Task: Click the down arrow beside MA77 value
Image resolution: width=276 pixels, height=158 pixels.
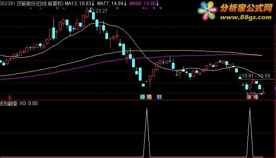Action: 125,4
